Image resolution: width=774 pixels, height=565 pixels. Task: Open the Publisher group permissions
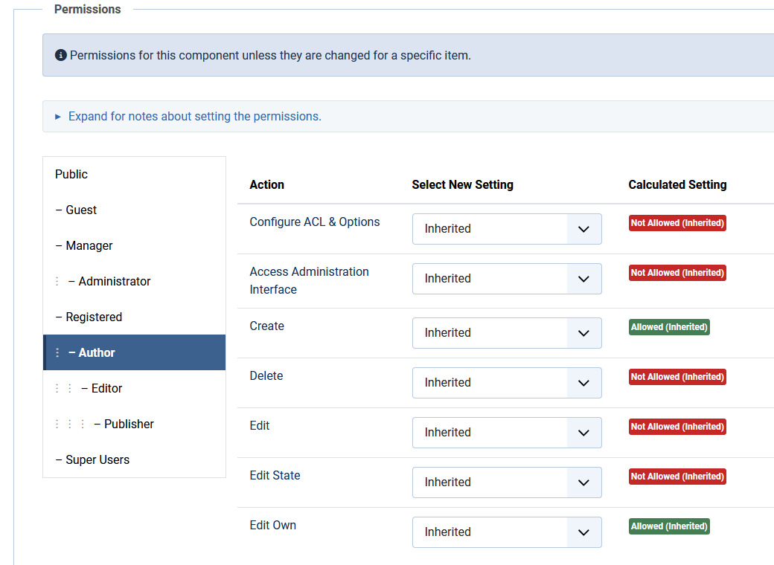click(129, 424)
